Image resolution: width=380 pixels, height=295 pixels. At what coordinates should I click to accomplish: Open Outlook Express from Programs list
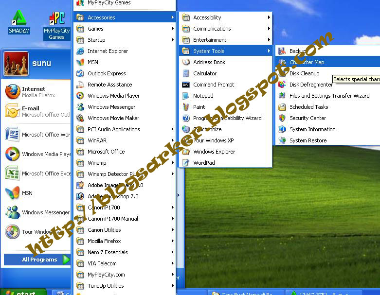(x=125, y=73)
